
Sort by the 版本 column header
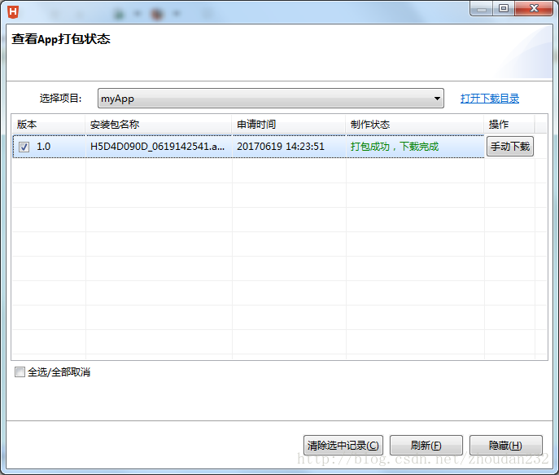(x=49, y=124)
